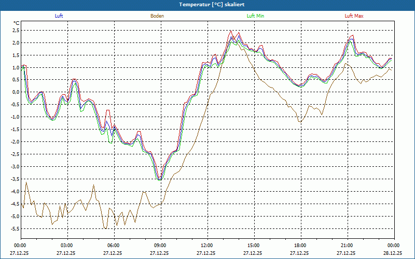415x259 pixels.
Task: Pick the 15:00 time axis label
Action: [254, 246]
